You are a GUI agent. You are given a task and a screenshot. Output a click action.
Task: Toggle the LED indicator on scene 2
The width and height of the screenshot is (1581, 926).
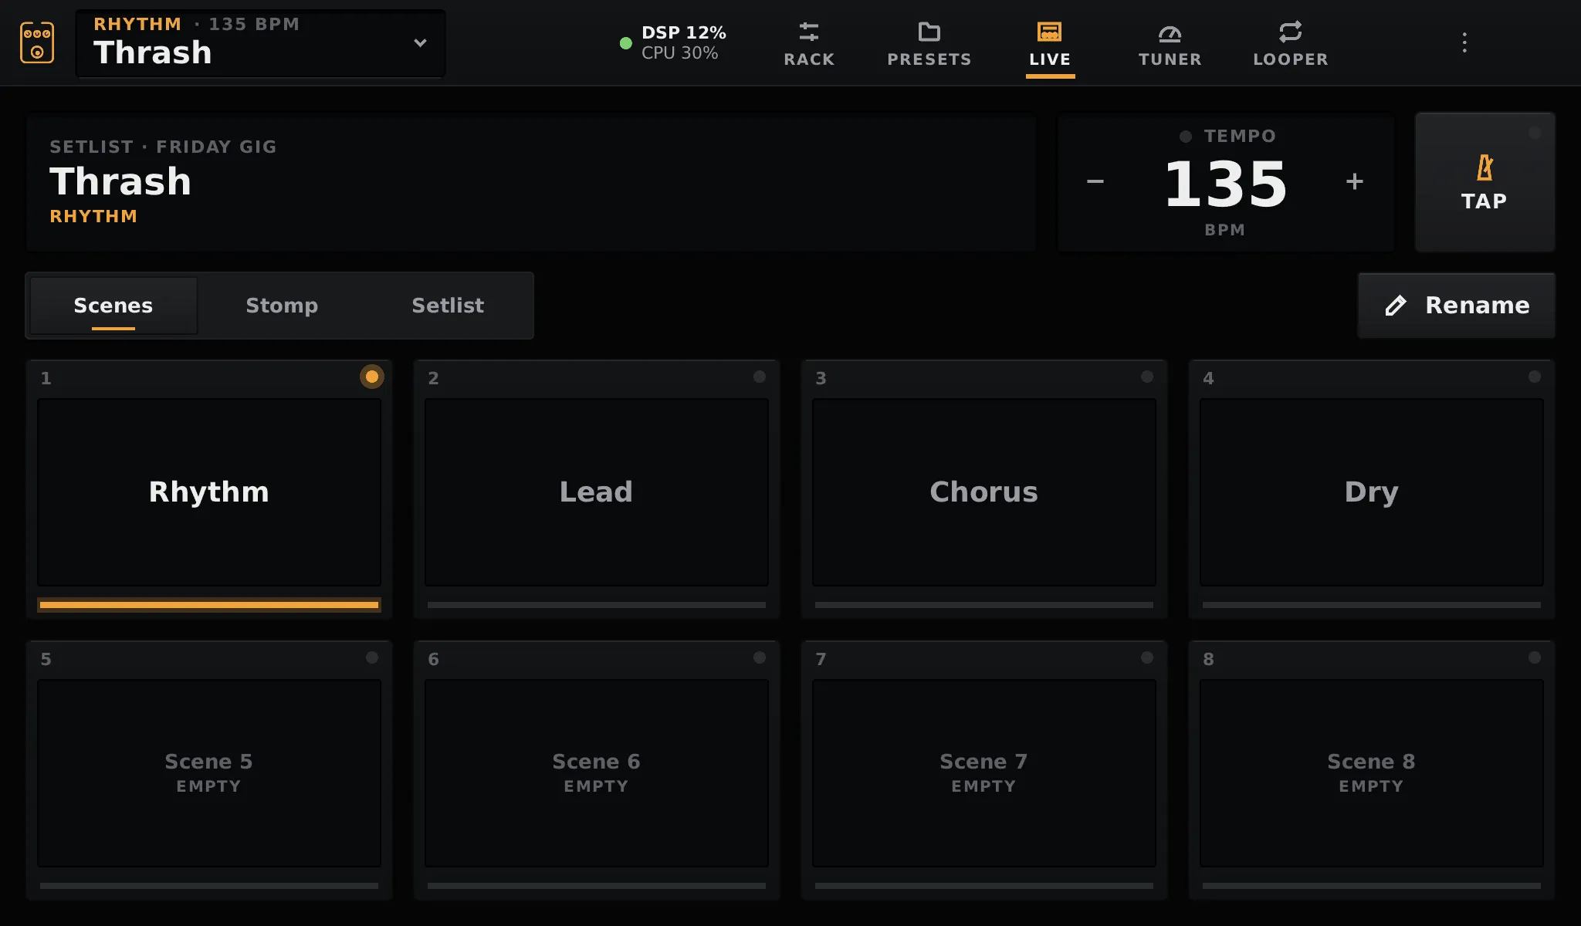(x=760, y=377)
